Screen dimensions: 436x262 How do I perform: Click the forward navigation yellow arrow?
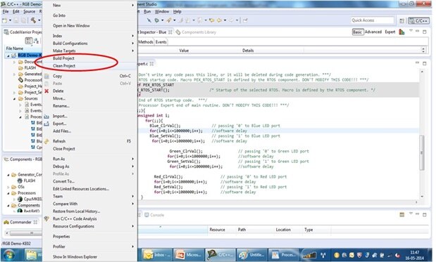219,20
